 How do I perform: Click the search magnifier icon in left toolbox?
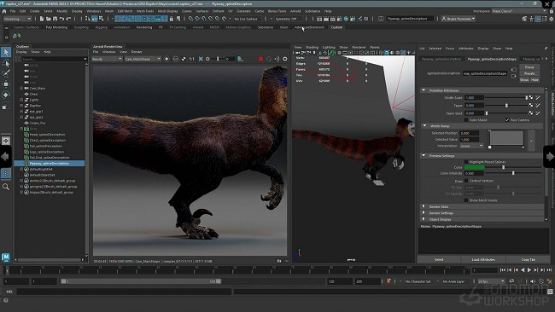(6, 187)
